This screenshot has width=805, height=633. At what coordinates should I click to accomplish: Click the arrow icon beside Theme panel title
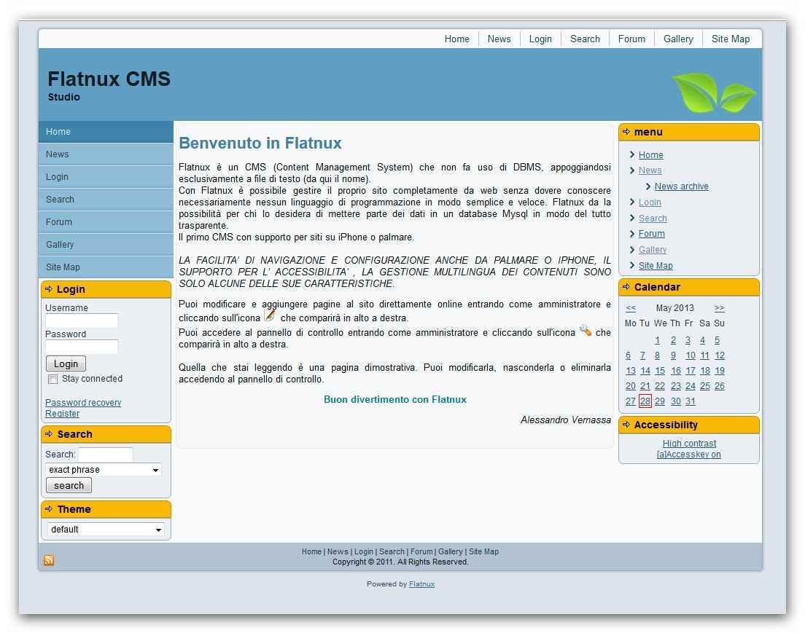[49, 509]
